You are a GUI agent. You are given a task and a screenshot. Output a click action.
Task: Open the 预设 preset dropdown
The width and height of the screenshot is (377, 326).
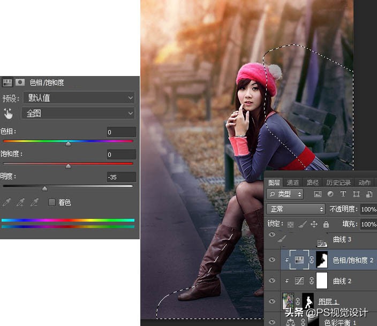pyautogui.click(x=79, y=98)
